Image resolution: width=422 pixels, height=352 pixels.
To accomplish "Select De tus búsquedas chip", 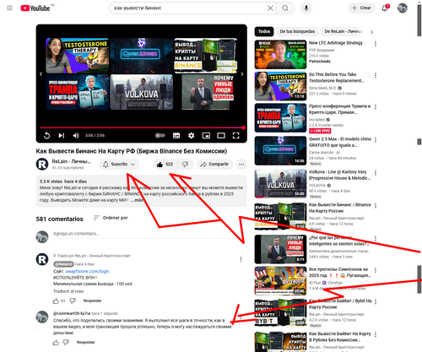I will point(297,31).
